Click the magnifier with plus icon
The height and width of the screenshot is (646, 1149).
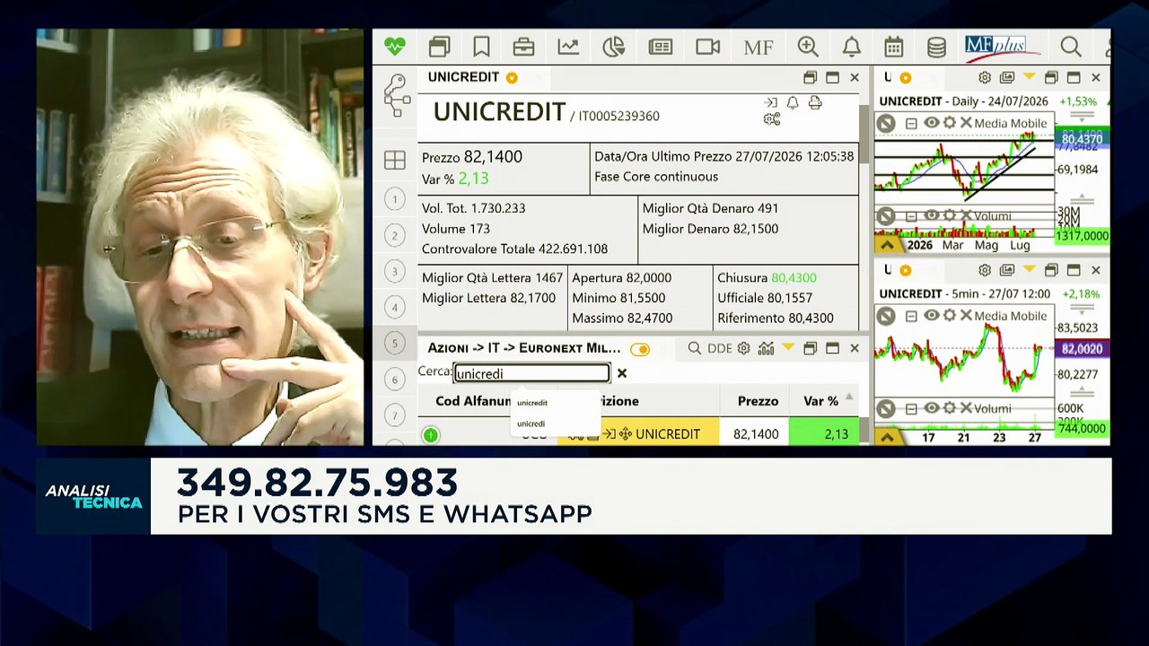point(808,47)
